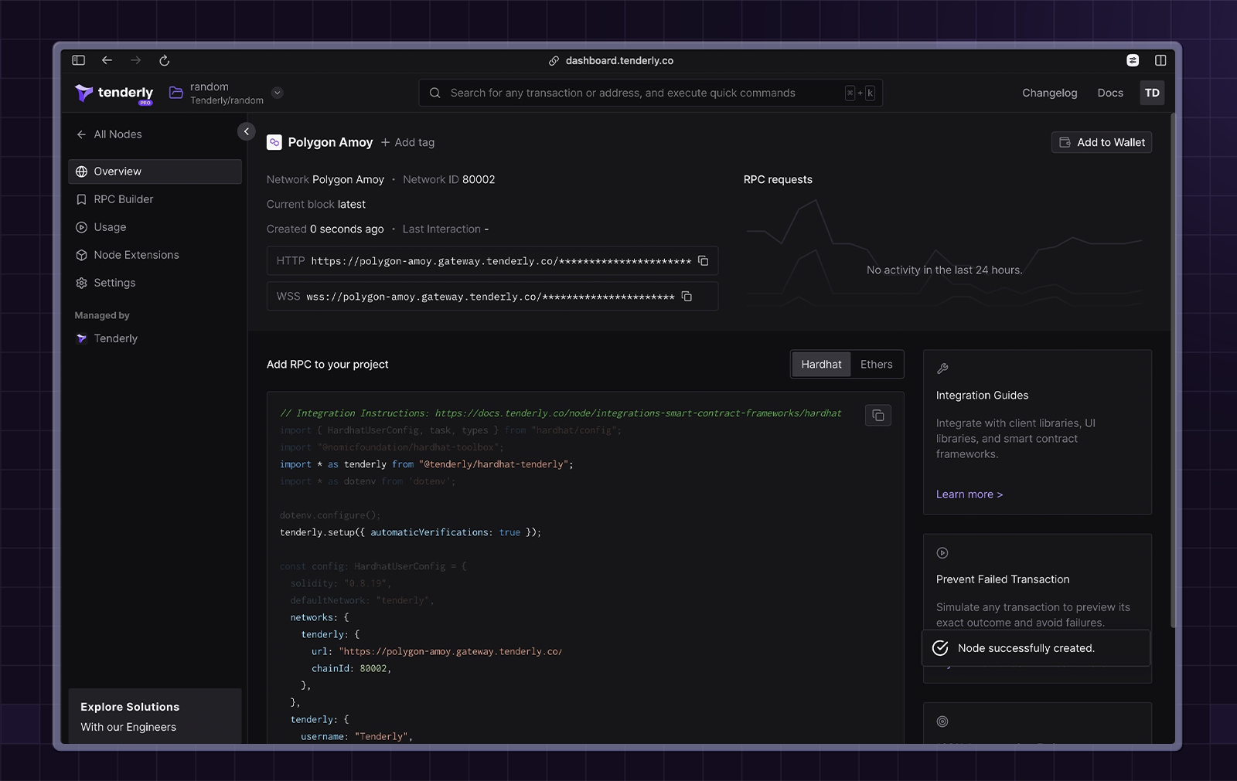Click the search magnifier icon

(435, 93)
